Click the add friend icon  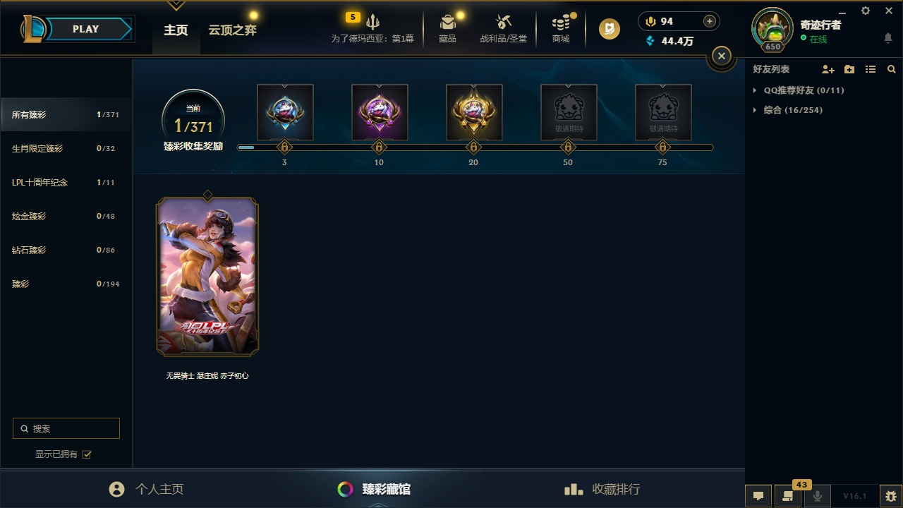click(x=828, y=69)
